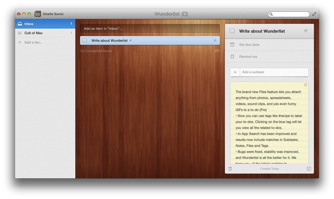This screenshot has height=199, width=334.
Task: Click the Inbox tray icon
Action: pos(20,24)
